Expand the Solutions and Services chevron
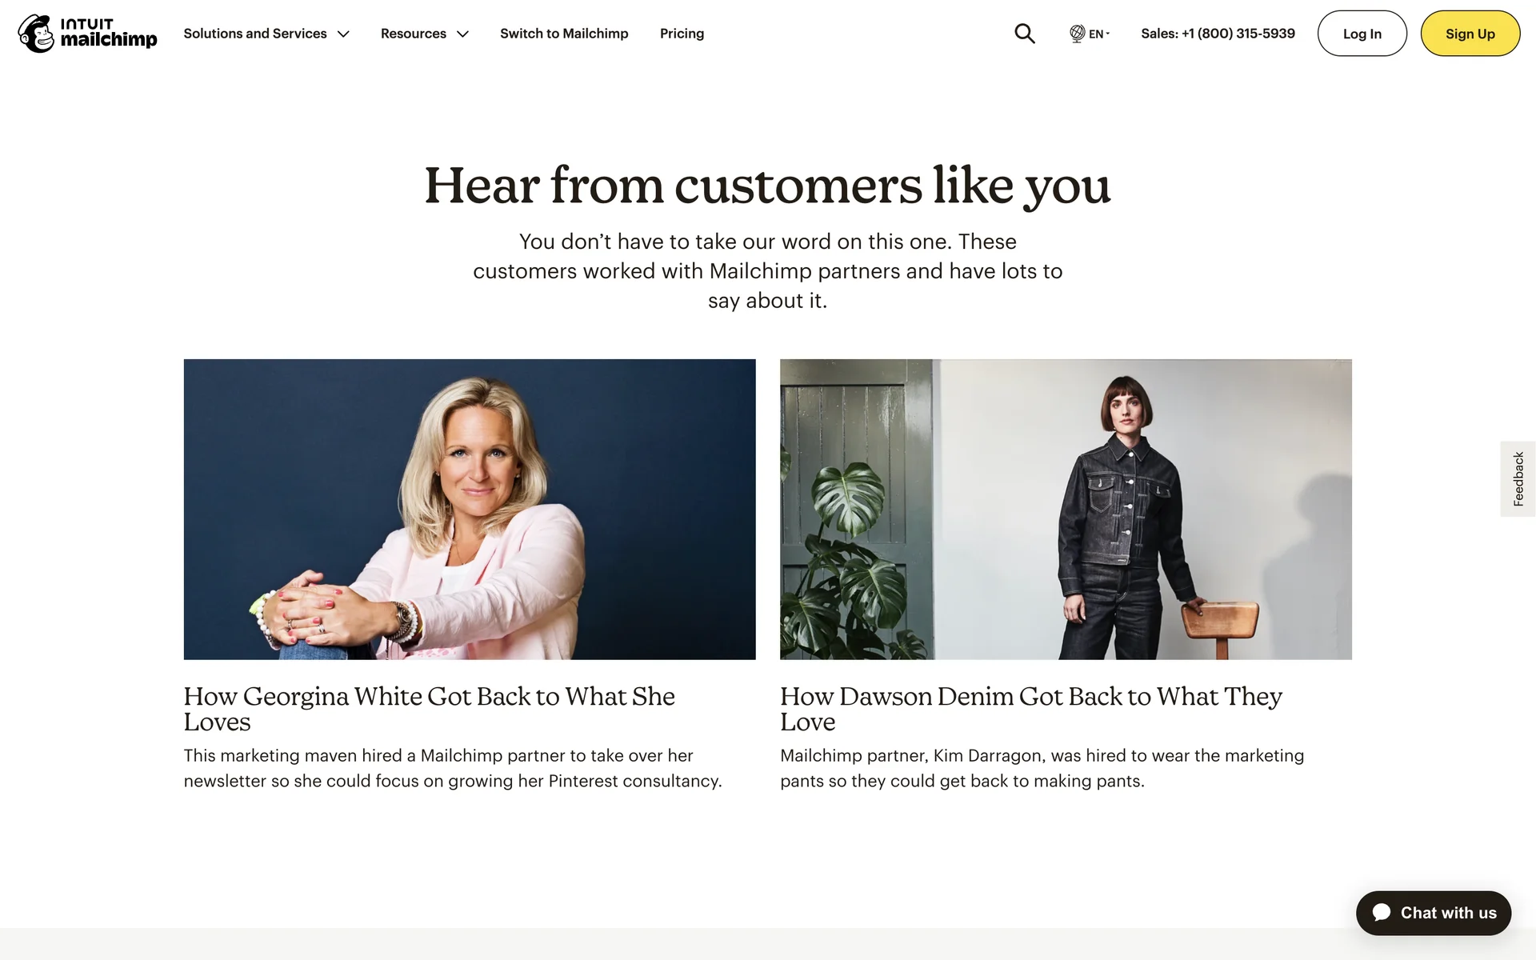 [x=344, y=34]
